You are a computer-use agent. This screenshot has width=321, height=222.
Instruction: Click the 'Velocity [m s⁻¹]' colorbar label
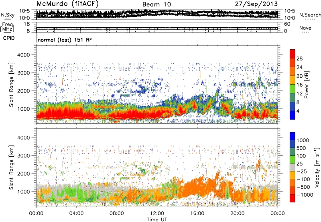point(317,167)
